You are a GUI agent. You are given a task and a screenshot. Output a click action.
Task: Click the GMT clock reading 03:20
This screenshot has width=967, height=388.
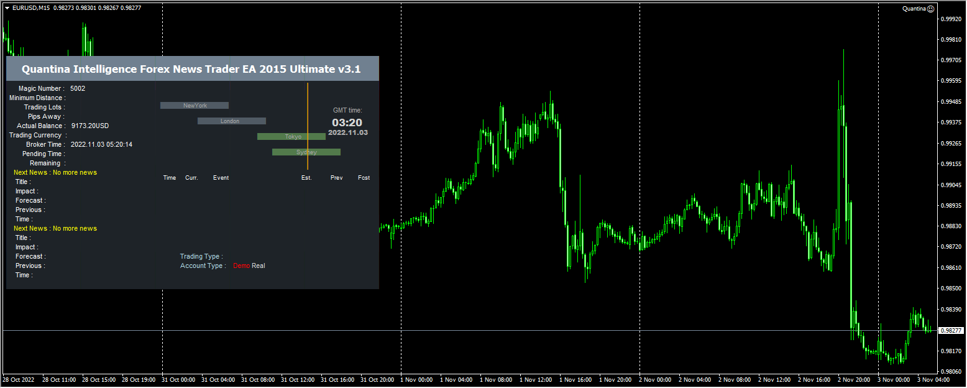pyautogui.click(x=347, y=122)
